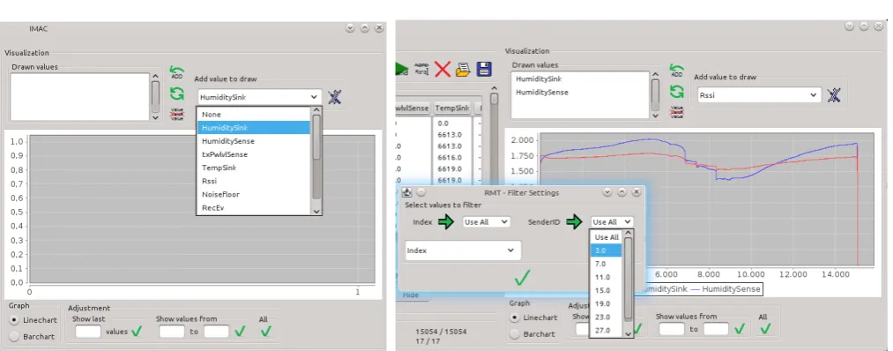Click the red X icon in the toolbar

pos(442,70)
